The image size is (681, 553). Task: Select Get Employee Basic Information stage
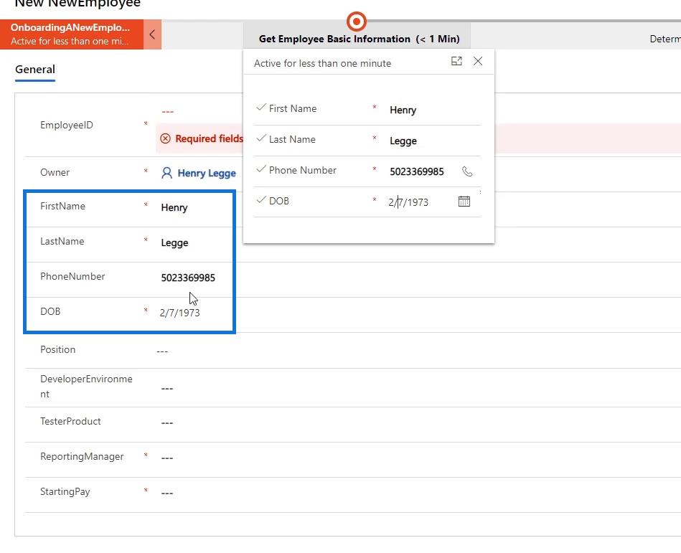coord(360,39)
